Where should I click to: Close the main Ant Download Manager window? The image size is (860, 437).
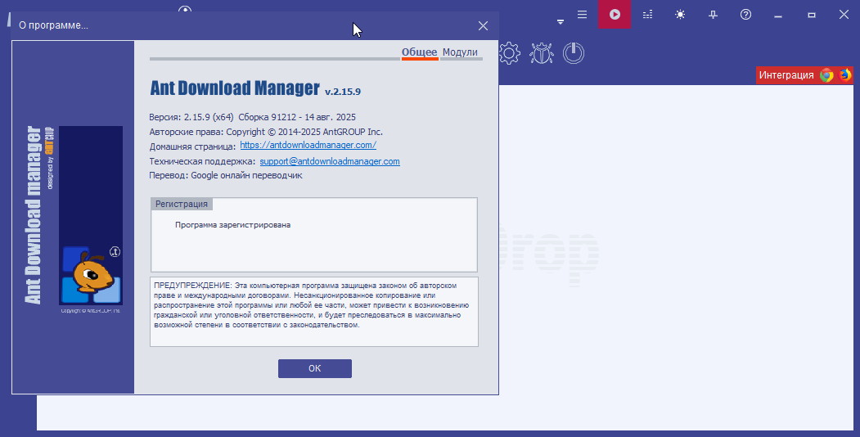point(844,15)
